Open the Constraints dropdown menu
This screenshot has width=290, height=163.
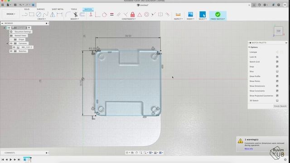pyautogui.click(x=129, y=19)
